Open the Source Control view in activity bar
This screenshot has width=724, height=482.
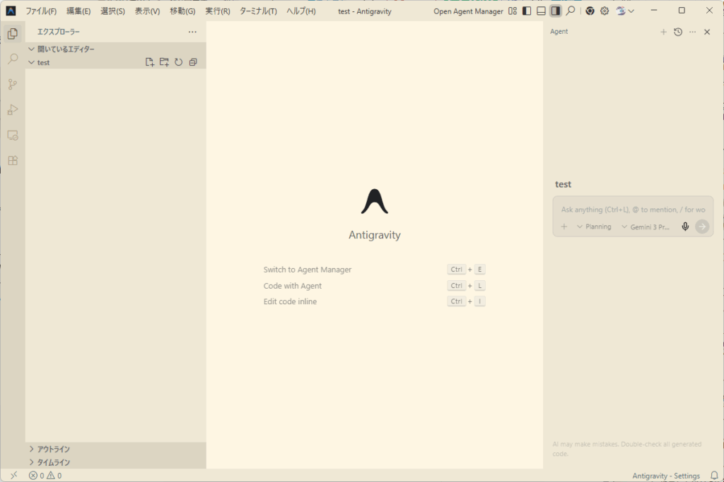pos(12,85)
